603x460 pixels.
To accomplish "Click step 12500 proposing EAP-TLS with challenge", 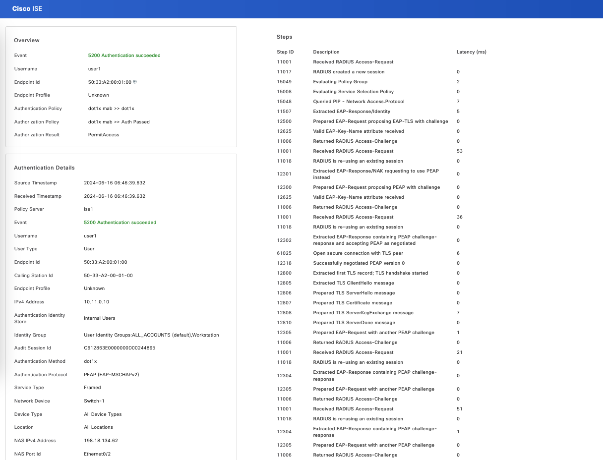I will tap(380, 121).
